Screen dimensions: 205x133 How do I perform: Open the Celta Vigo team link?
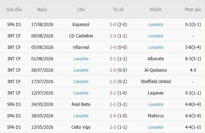[x=81, y=127]
